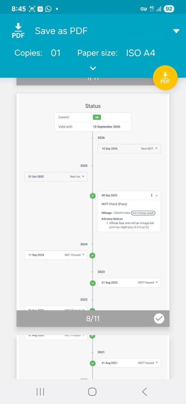This screenshot has width=186, height=404.
Task: Open WhatsApp notification in status bar
Action: (x=48, y=9)
